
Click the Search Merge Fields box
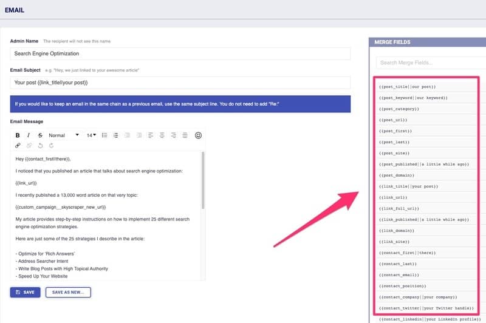tap(431, 63)
